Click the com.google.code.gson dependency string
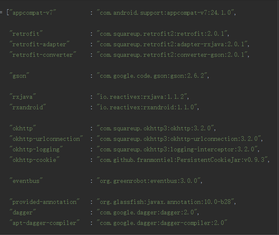 coord(153,76)
